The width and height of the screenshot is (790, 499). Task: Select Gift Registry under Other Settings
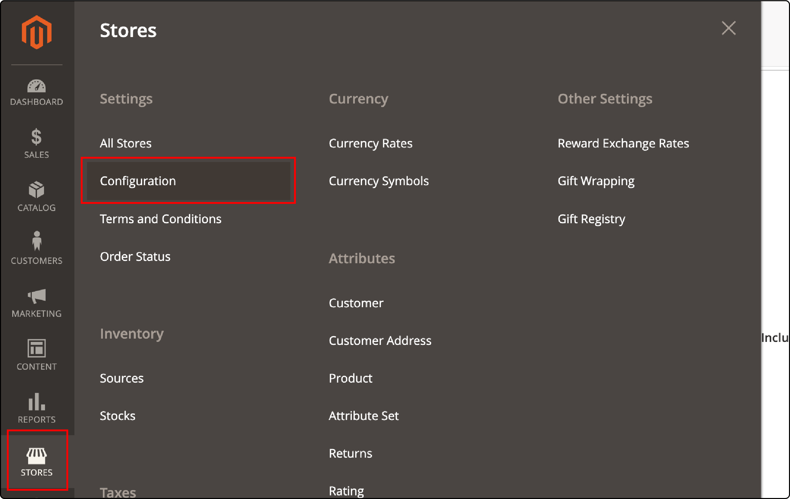click(592, 219)
